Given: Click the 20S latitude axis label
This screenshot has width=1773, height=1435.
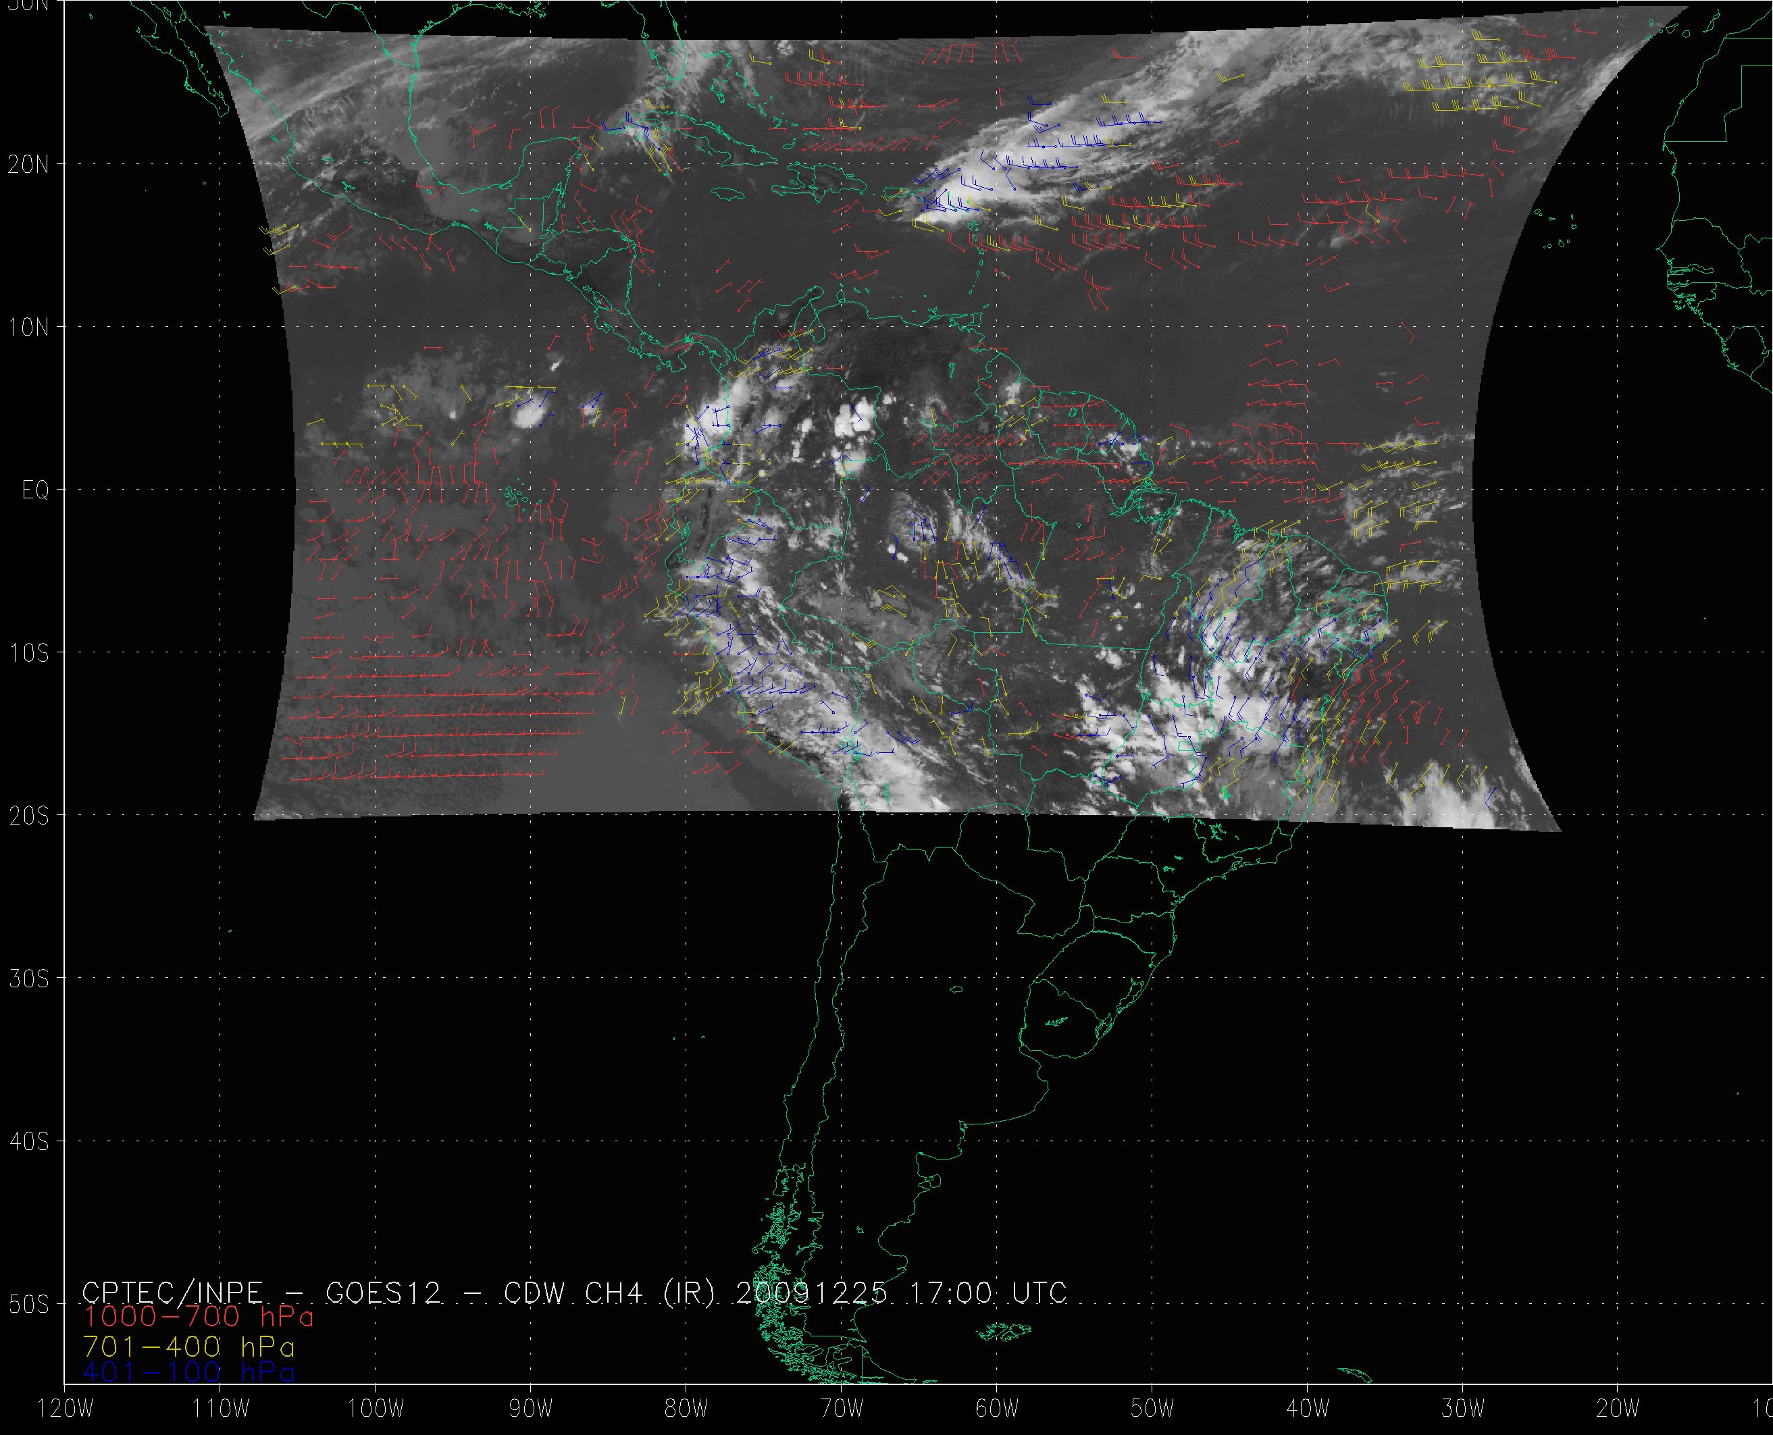Looking at the screenshot, I should click(29, 816).
